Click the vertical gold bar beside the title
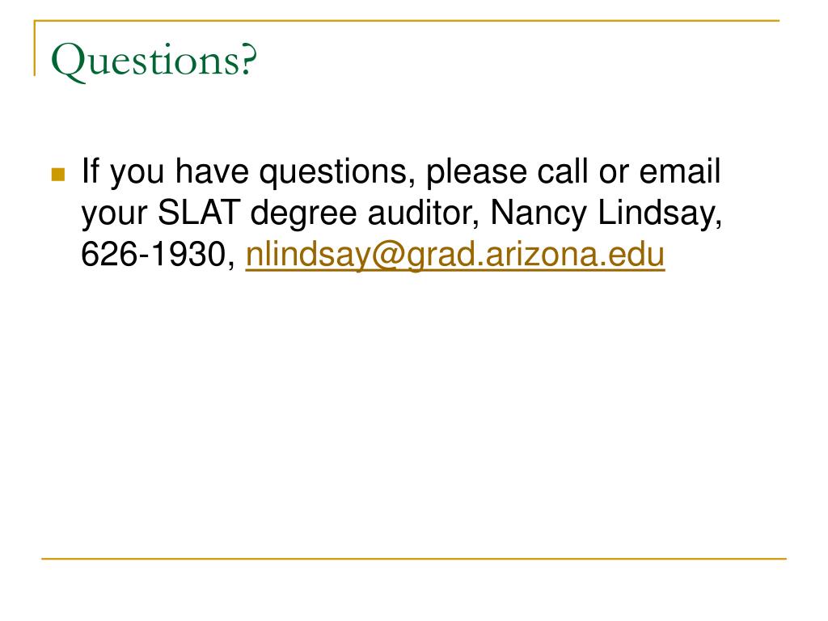 35,48
